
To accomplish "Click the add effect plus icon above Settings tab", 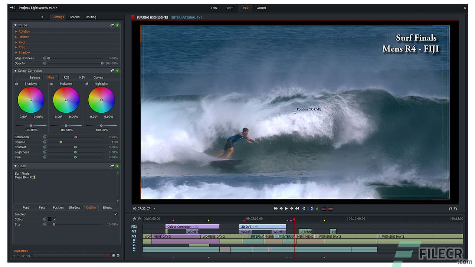I will tap(42, 17).
